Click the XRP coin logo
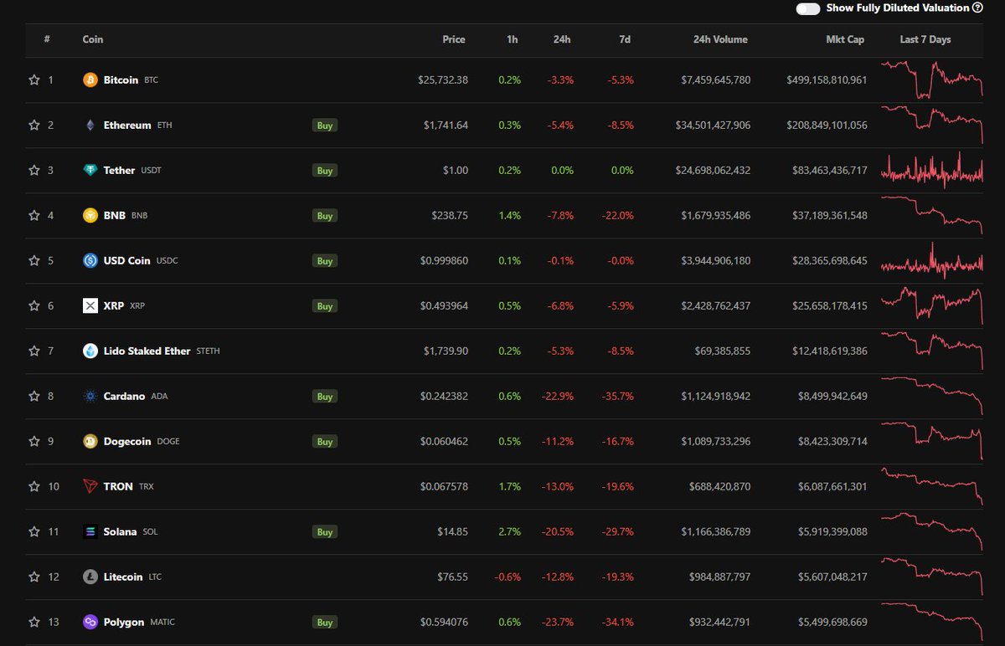The height and width of the screenshot is (646, 1005). (x=89, y=305)
